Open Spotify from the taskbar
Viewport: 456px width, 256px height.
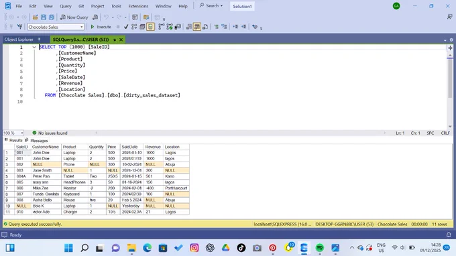pyautogui.click(x=320, y=248)
